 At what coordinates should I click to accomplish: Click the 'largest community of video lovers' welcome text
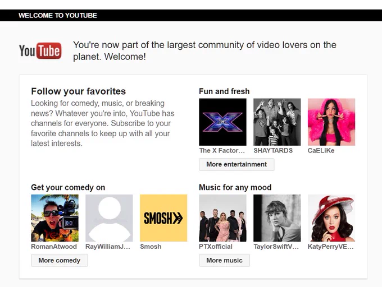(204, 51)
